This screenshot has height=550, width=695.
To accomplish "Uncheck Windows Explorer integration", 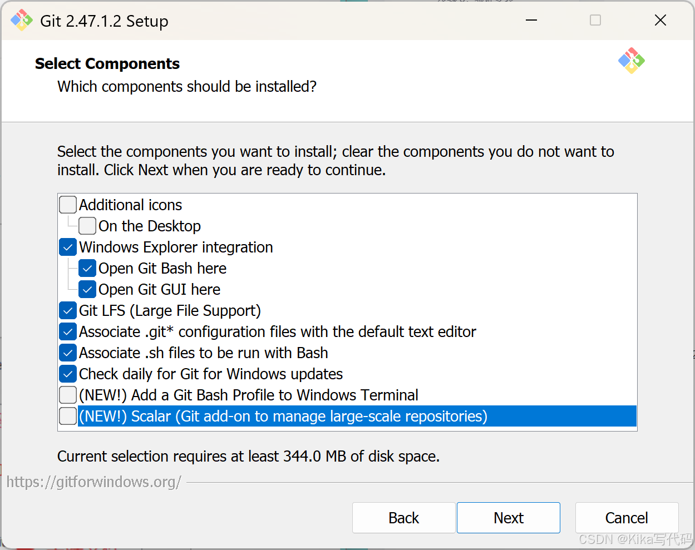I will [x=68, y=247].
